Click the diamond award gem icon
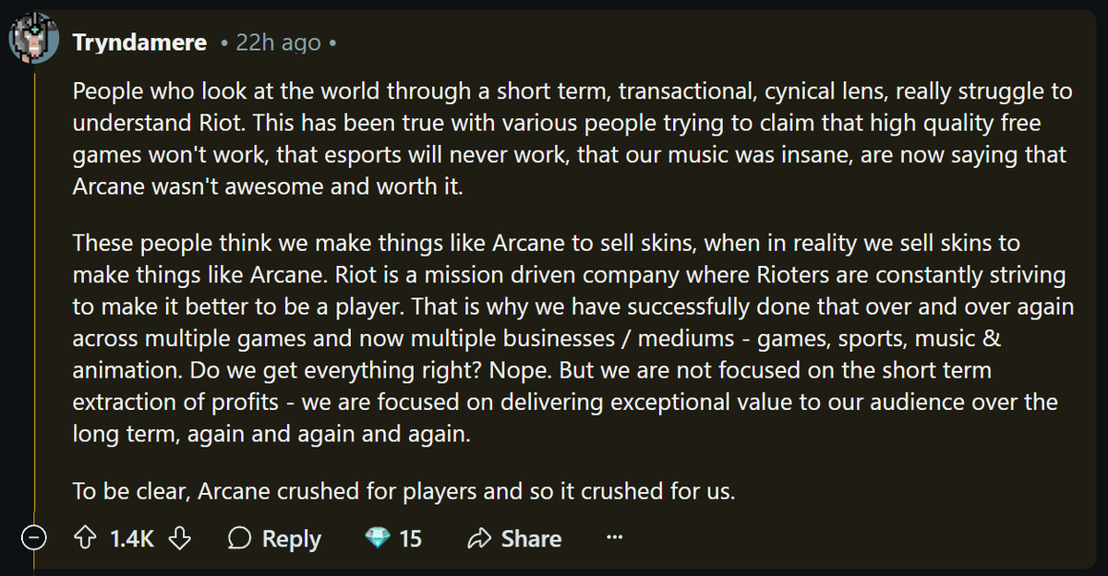Screen dimensions: 1108x576 tap(379, 538)
